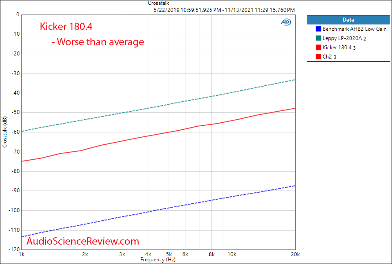The height and width of the screenshot is (264, 392).
Task: Click the 0 dB tick label
Action: tap(18, 15)
